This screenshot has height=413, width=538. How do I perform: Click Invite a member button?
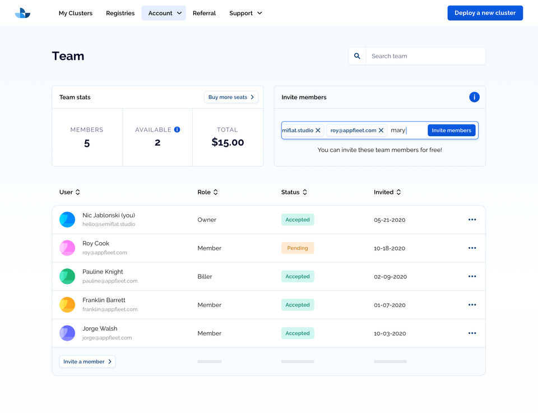(87, 361)
